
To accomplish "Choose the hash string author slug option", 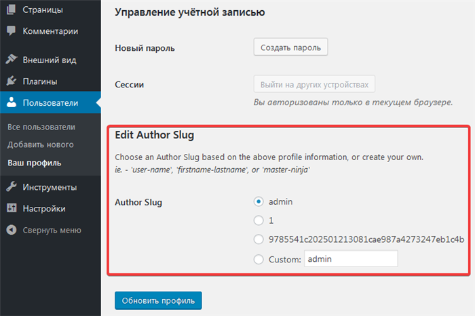I will (x=259, y=239).
